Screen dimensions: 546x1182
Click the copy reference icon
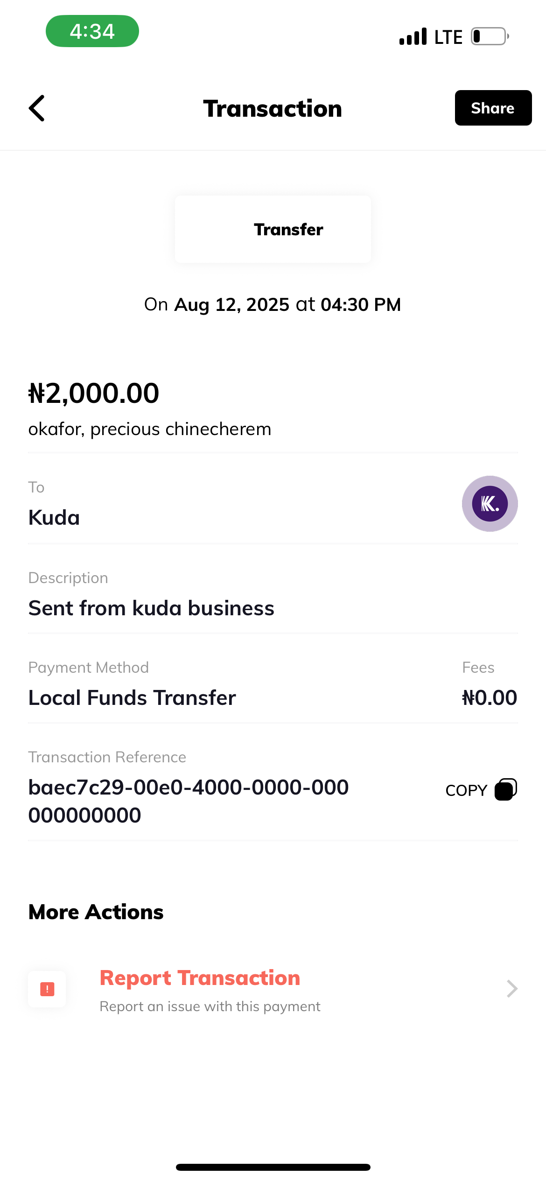coord(505,790)
